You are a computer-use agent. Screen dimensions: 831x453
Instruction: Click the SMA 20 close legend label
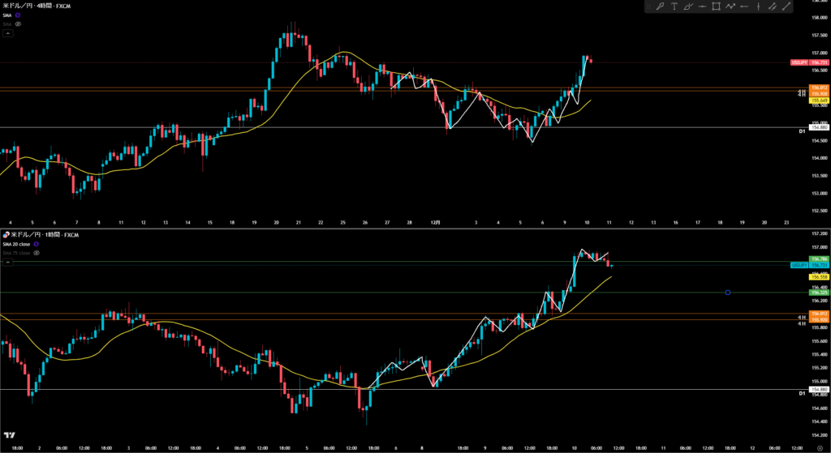point(16,244)
